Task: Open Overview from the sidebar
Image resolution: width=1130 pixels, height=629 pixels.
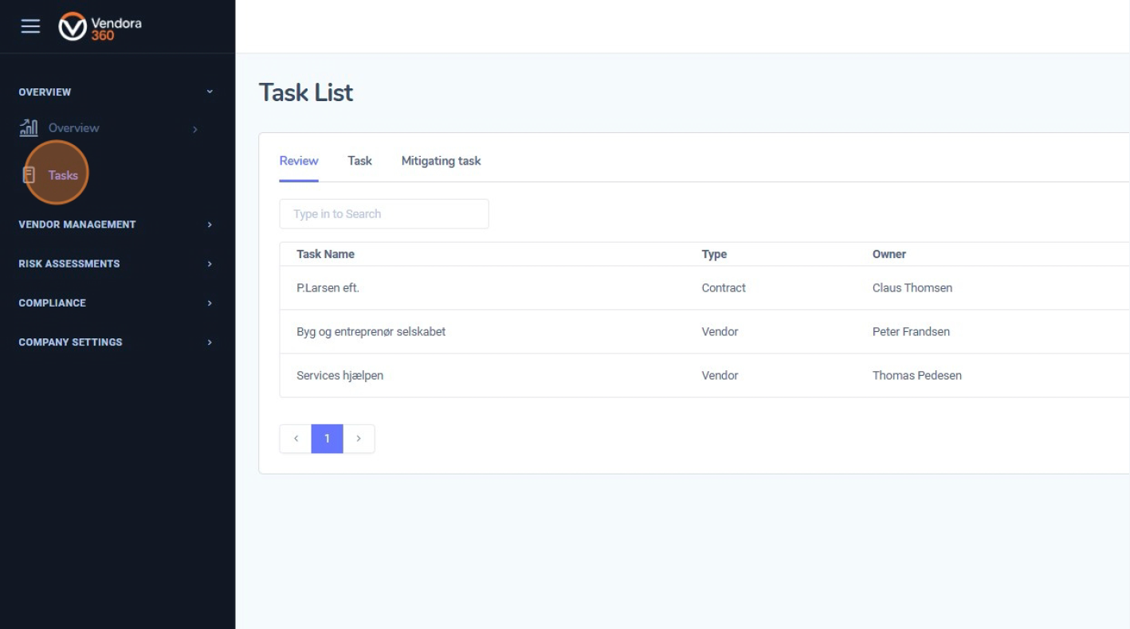Action: point(73,127)
